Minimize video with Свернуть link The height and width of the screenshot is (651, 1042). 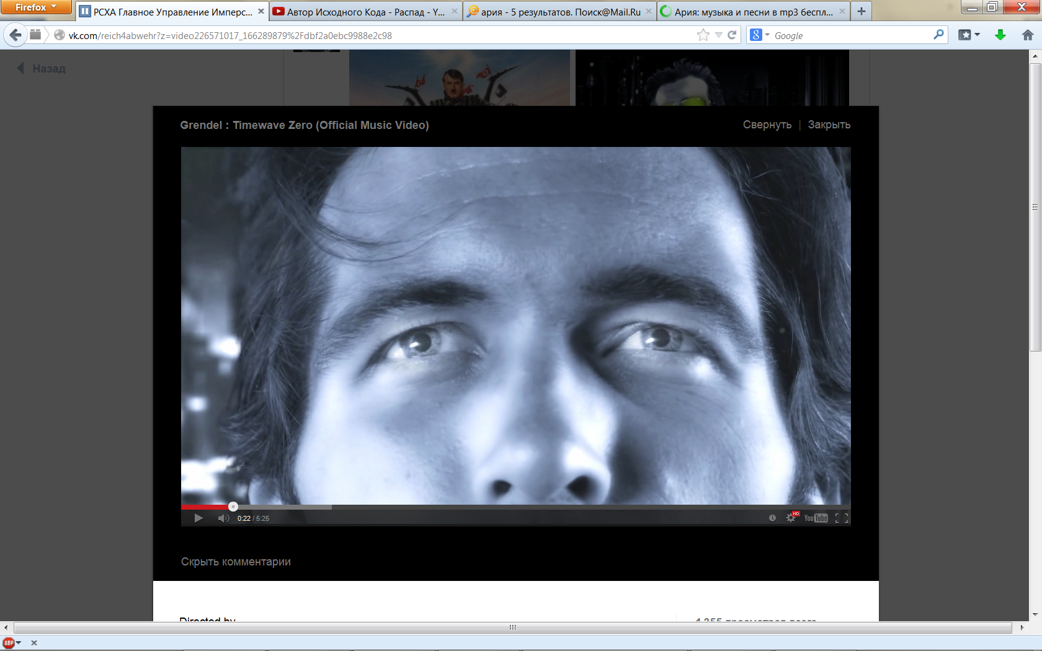click(767, 125)
